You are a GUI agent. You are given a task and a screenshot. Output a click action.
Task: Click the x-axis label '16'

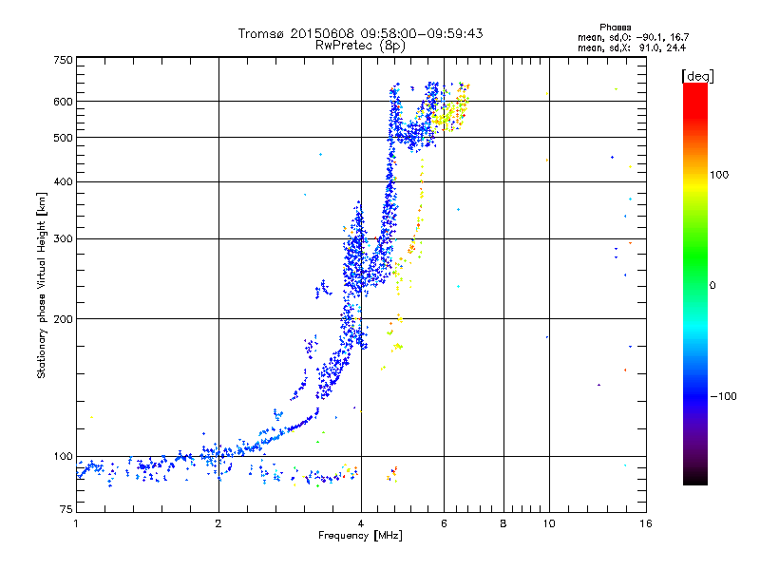646,523
